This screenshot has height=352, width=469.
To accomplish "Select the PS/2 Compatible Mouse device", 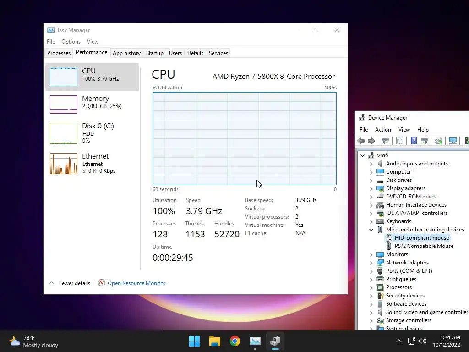I will pyautogui.click(x=424, y=246).
